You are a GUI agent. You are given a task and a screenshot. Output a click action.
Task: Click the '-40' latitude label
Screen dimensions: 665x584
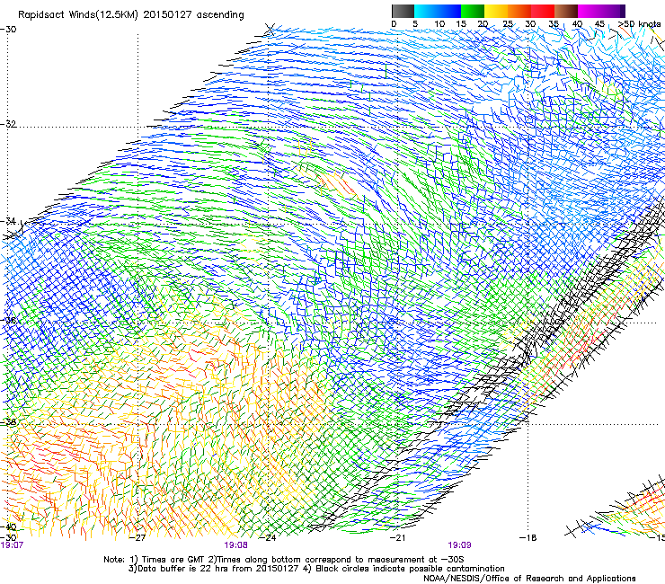pyautogui.click(x=8, y=527)
